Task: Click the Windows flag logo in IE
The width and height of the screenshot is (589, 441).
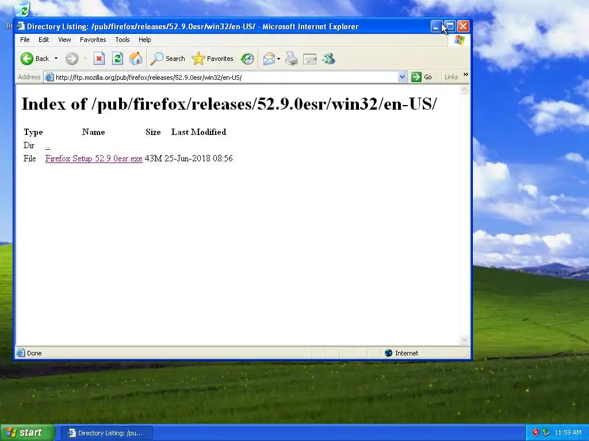Action: (x=459, y=40)
